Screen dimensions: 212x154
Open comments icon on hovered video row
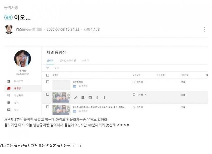[x=90, y=97]
